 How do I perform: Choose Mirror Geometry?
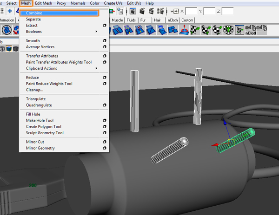(x=40, y=148)
